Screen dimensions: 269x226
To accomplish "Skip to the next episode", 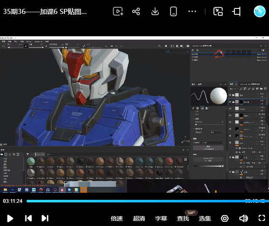I will click(45, 218).
